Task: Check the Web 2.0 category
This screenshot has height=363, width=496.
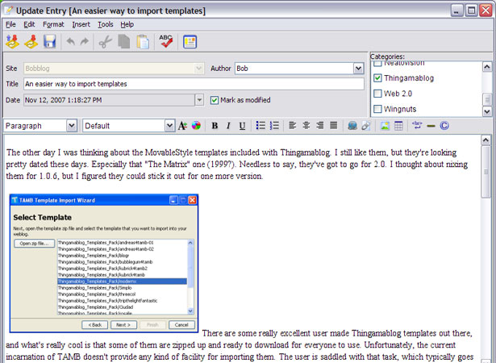Action: click(377, 94)
